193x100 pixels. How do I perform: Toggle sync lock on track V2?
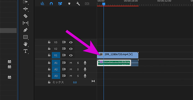click(x=64, y=49)
